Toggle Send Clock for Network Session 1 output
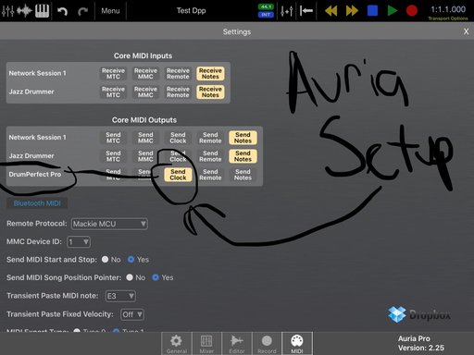This screenshot has height=355, width=474. (178, 138)
